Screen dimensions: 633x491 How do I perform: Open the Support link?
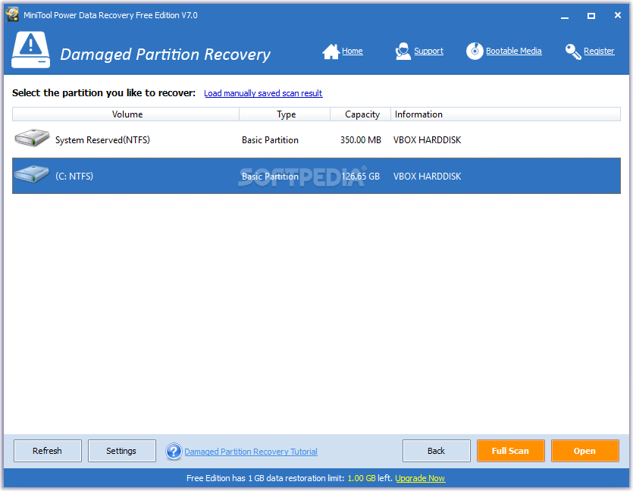coord(428,52)
